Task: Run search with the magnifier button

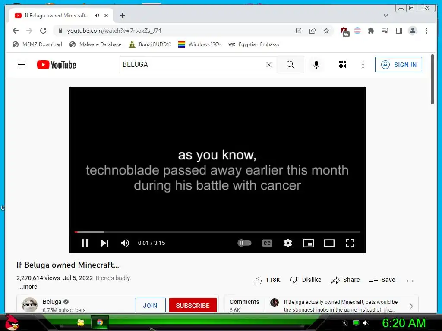Action: tap(290, 65)
